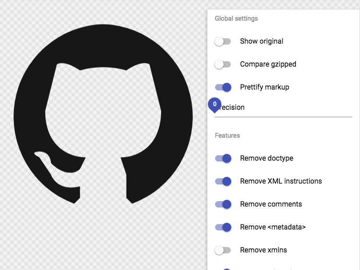Disable Remove XML instructions
Image resolution: width=360 pixels, height=270 pixels.
tap(223, 181)
